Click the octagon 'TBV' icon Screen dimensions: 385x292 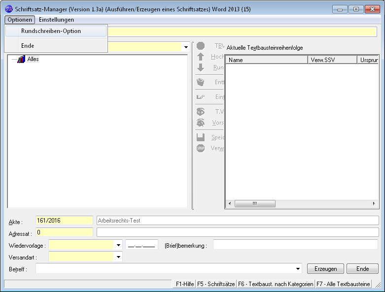201,46
